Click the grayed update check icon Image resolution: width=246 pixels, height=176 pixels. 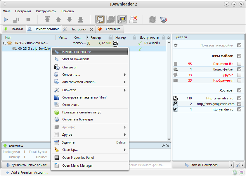[x=153, y=20]
